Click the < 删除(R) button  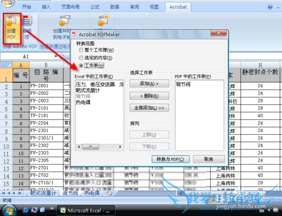(x=149, y=96)
